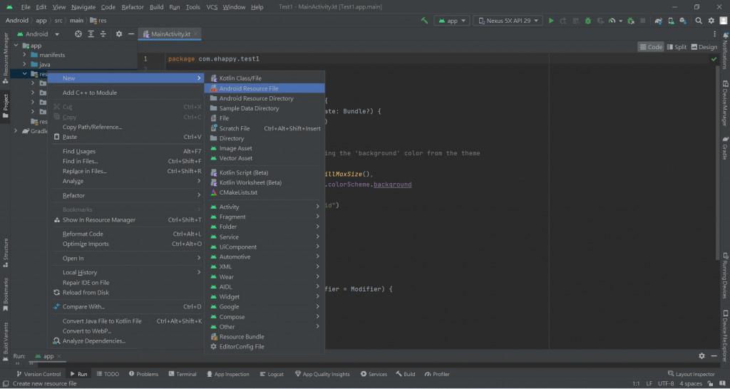Select Kotlin Class/File option
Image resolution: width=730 pixels, height=389 pixels.
point(264,78)
